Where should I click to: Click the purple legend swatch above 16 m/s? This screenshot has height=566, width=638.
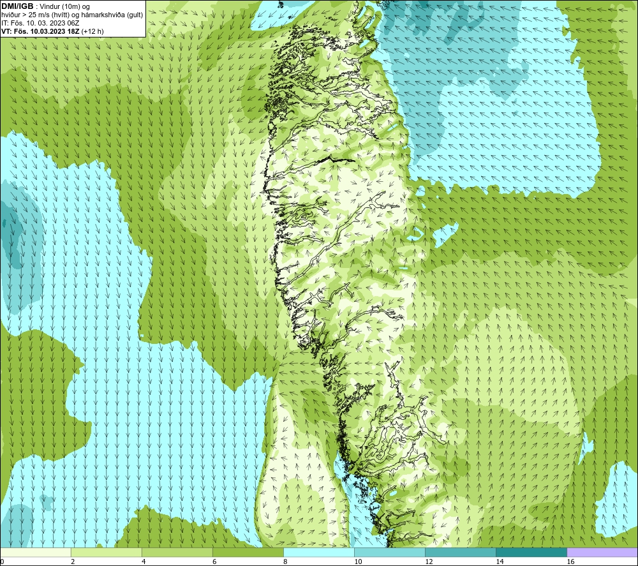[x=602, y=553]
